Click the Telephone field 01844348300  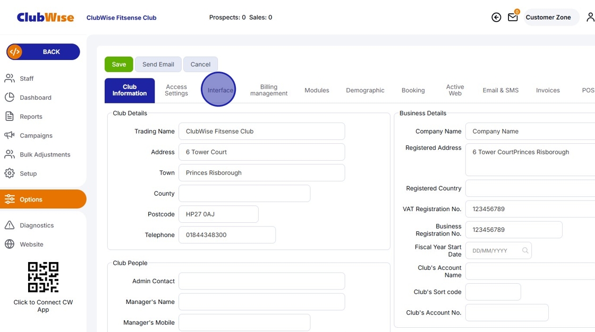pyautogui.click(x=227, y=235)
